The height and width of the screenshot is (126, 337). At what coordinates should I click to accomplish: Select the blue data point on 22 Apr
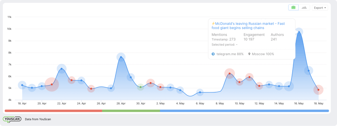click(62, 69)
